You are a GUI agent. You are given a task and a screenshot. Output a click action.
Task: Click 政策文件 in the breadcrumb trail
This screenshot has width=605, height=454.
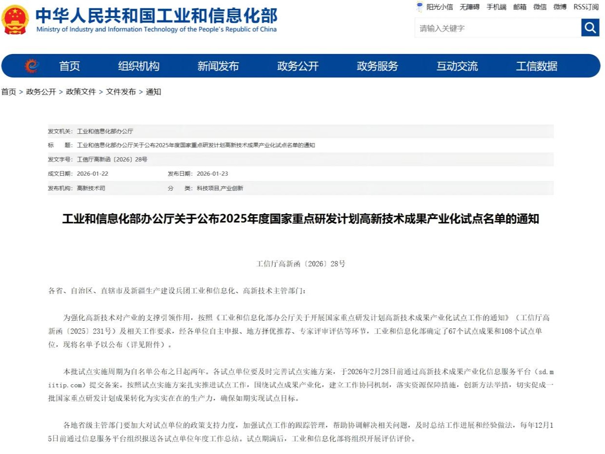[81, 91]
